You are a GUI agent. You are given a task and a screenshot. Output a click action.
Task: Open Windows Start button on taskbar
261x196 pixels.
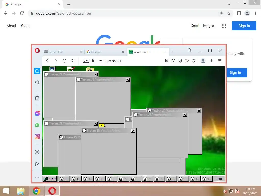pyautogui.click(x=6, y=191)
